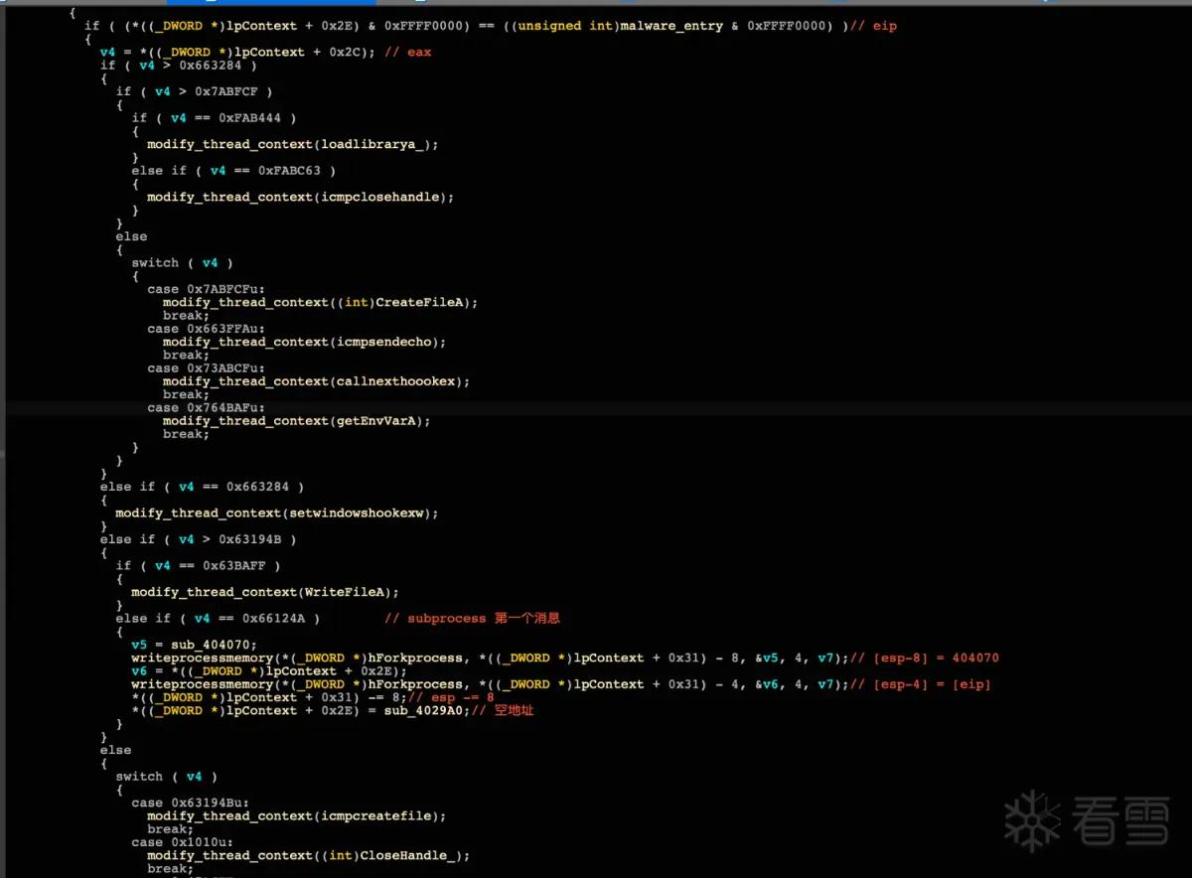Select the 'case 0x1010u:' label
This screenshot has height=878, width=1192.
point(183,842)
